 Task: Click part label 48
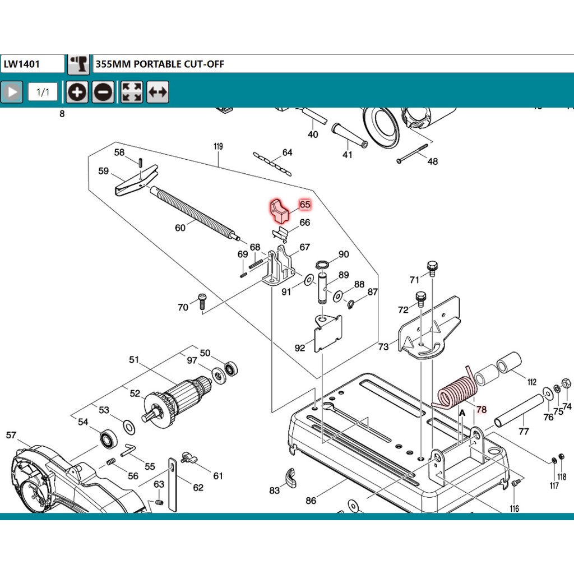coord(433,161)
